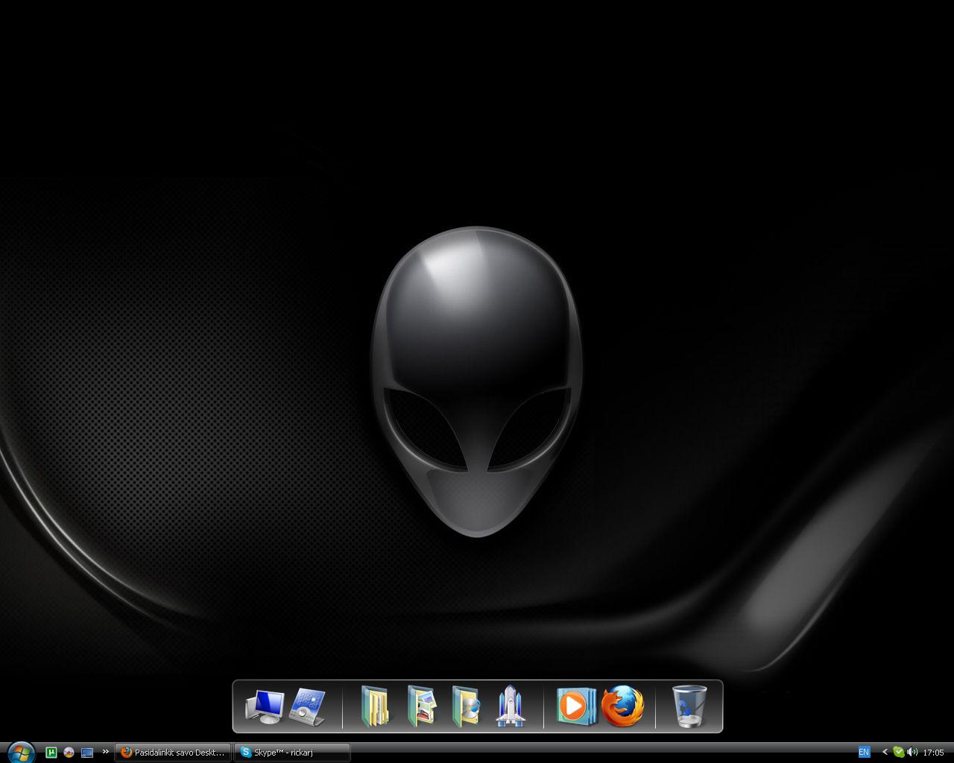Click Show Desktop quick launch icon
The width and height of the screenshot is (954, 763).
(x=87, y=753)
